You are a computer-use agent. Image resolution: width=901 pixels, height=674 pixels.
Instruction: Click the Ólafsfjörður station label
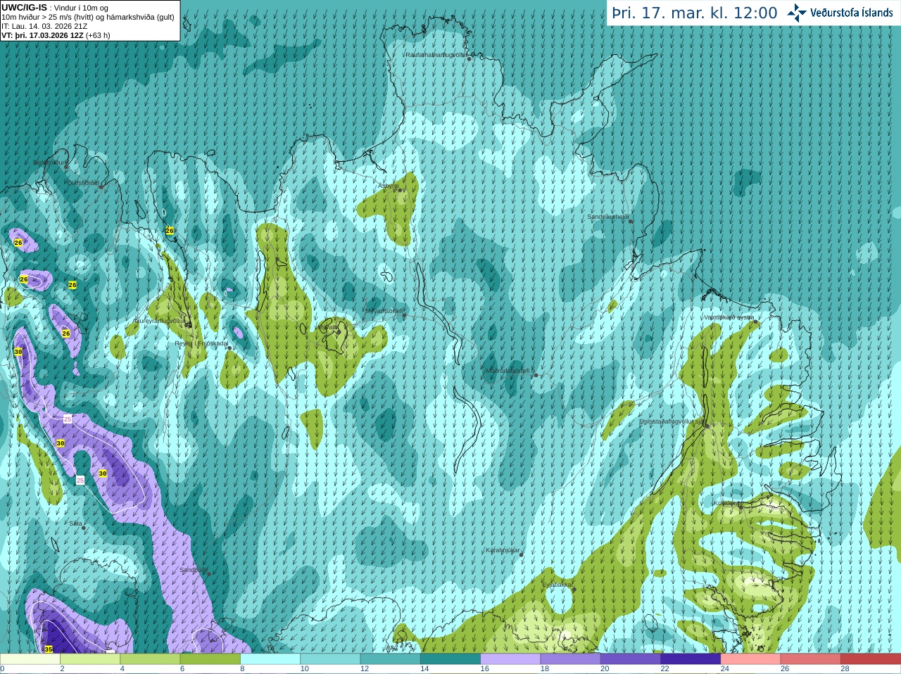[82, 183]
